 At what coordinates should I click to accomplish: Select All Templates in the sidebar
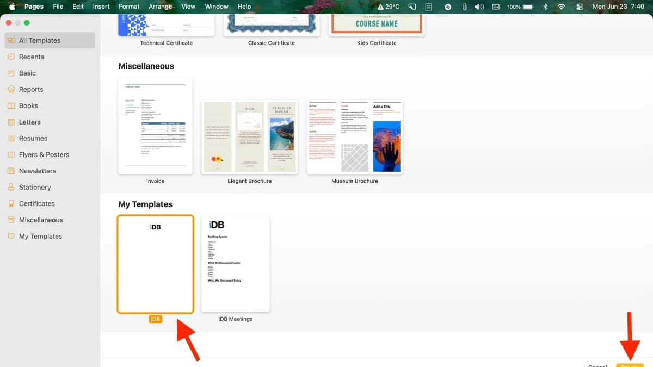point(50,40)
